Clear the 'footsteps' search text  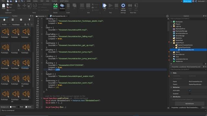[x=25, y=24]
